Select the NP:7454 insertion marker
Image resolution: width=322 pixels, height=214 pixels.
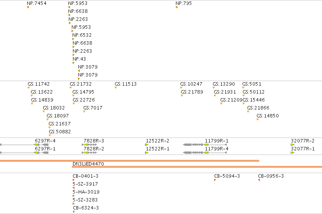(x=28, y=8)
